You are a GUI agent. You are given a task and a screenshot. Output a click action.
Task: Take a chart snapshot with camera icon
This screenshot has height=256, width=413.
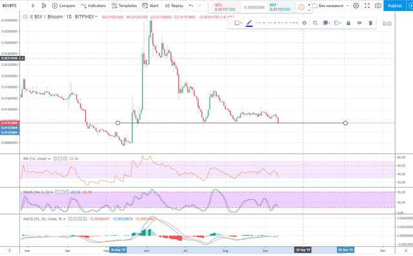pos(378,6)
